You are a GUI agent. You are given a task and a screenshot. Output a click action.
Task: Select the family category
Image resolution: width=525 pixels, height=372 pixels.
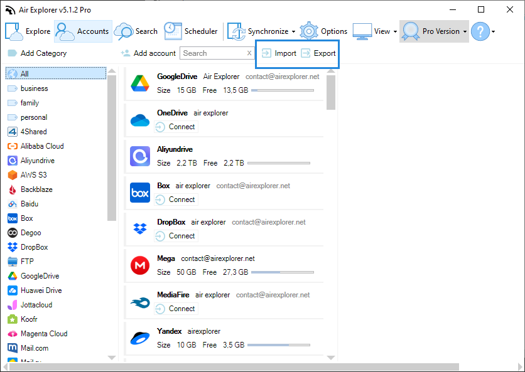tap(23, 103)
